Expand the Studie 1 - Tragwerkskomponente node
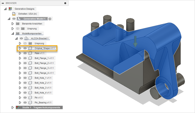This screenshot has width=195, height=113. [x=13, y=108]
